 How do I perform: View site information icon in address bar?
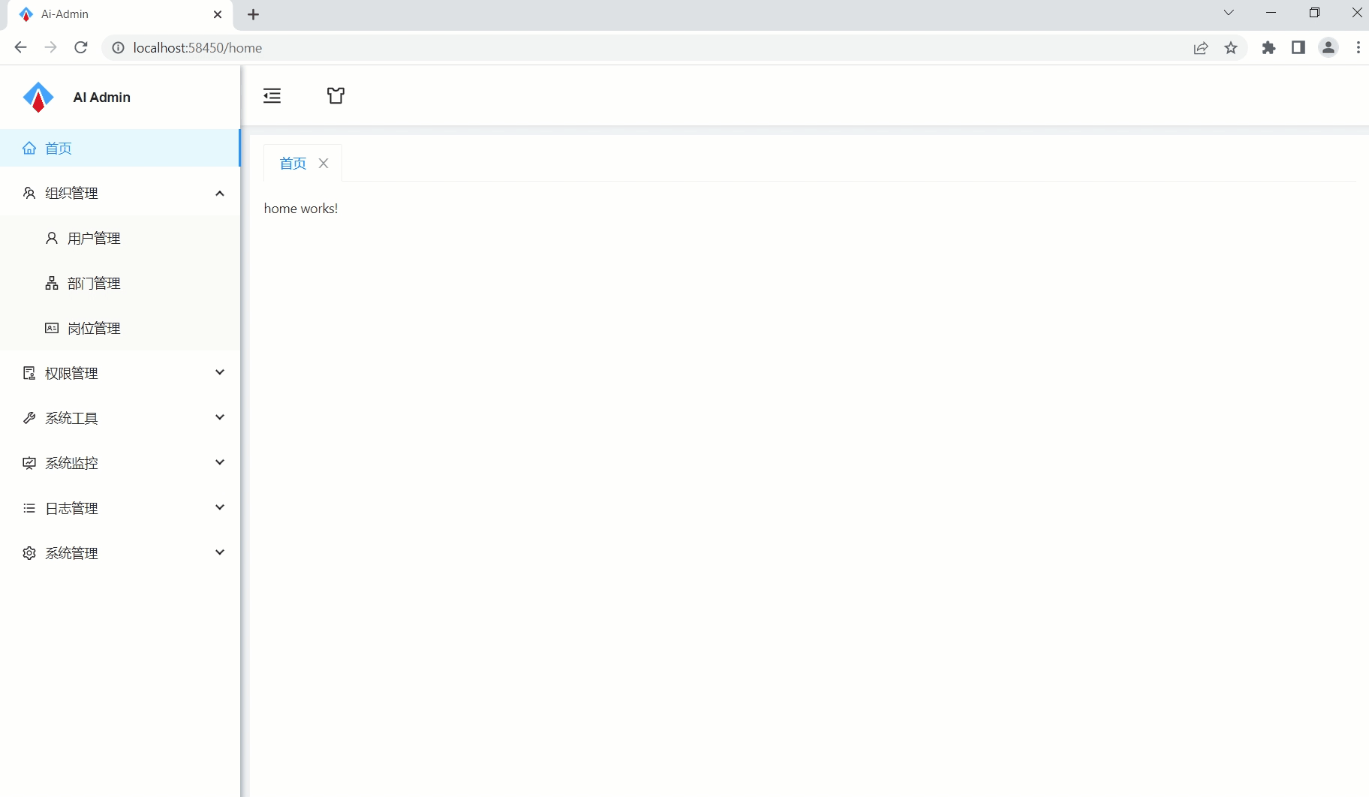118,48
